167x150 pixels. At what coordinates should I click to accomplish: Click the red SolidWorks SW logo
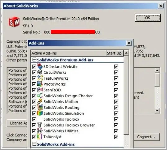[x=14, y=22]
